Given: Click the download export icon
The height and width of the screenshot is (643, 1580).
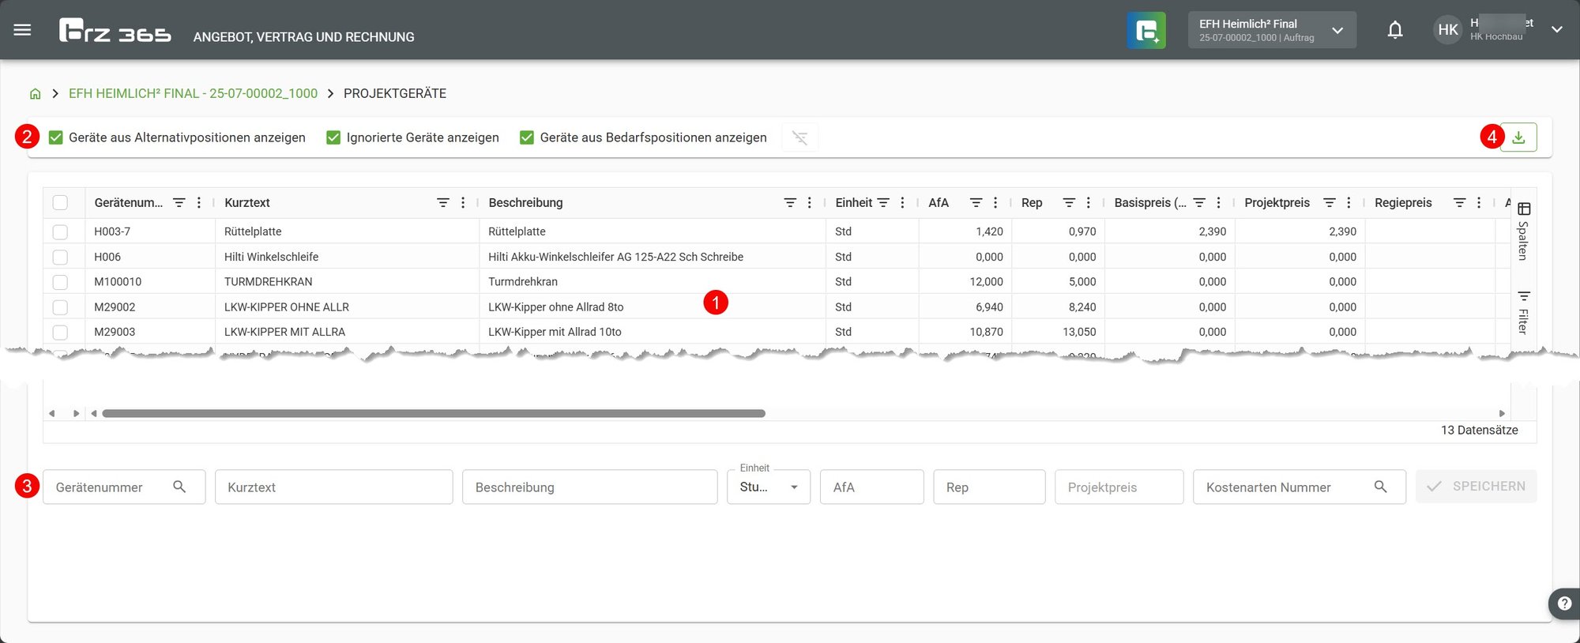Looking at the screenshot, I should (x=1518, y=137).
